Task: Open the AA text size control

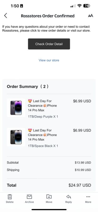Action: (x=91, y=16)
